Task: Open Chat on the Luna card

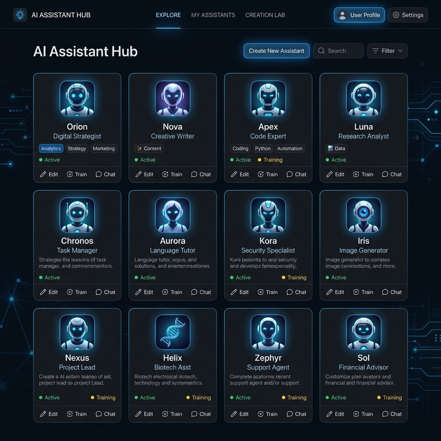Action: click(x=392, y=174)
